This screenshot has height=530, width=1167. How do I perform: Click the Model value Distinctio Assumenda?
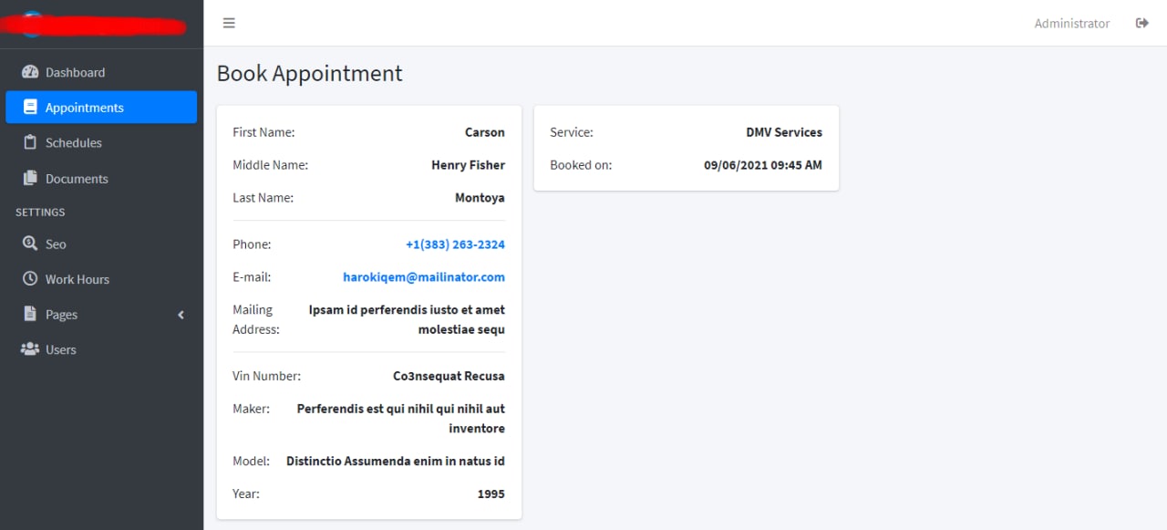[x=396, y=462]
